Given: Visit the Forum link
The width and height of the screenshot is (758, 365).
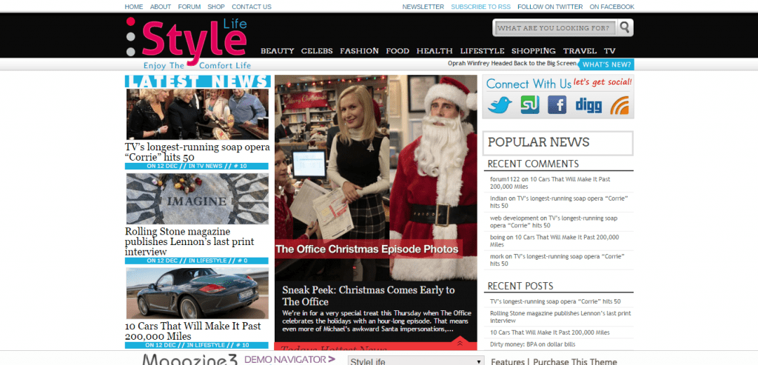Looking at the screenshot, I should [189, 7].
